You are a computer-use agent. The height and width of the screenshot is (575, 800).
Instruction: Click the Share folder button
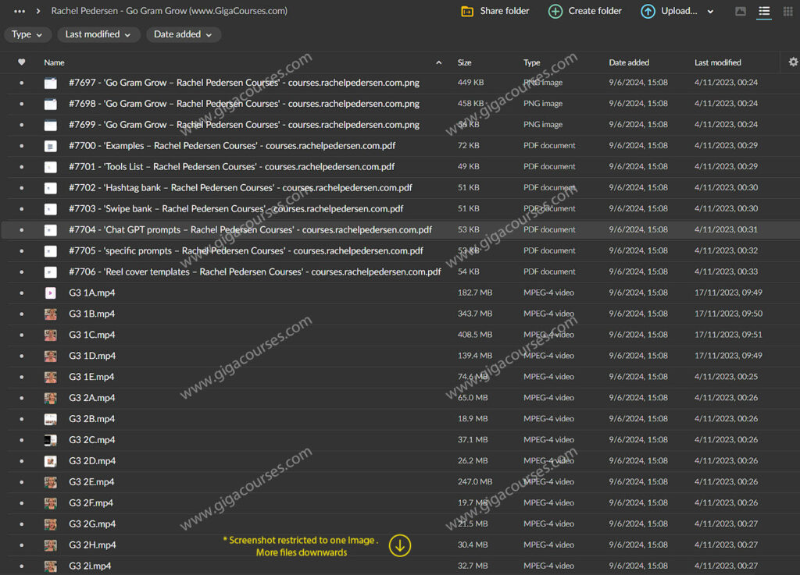[495, 11]
